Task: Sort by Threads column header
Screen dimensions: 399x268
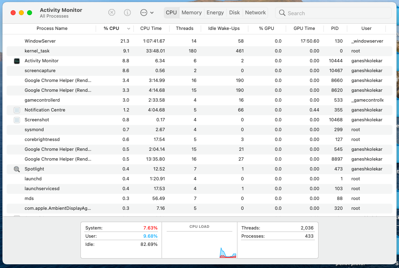Action: pyautogui.click(x=184, y=28)
